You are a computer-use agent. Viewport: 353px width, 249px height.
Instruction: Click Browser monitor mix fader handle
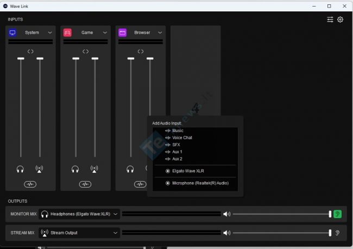[131, 59]
